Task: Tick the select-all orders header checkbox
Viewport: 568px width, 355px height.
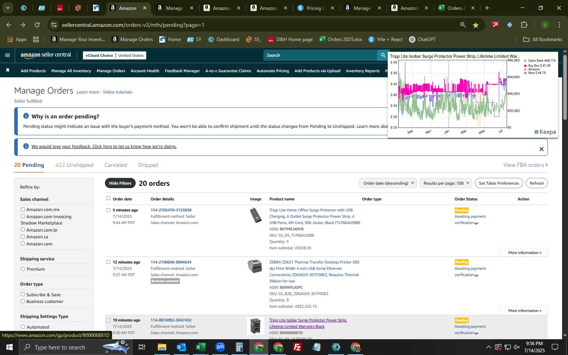Action: (x=108, y=198)
